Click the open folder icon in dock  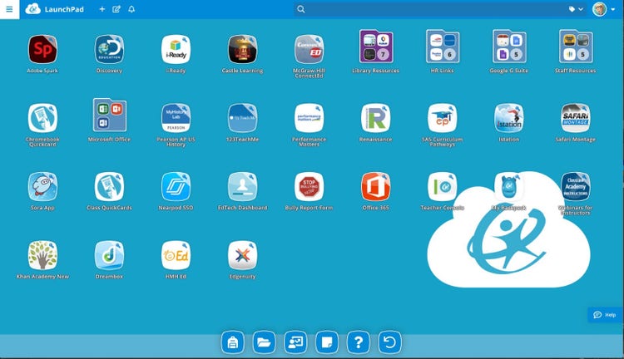[264, 342]
